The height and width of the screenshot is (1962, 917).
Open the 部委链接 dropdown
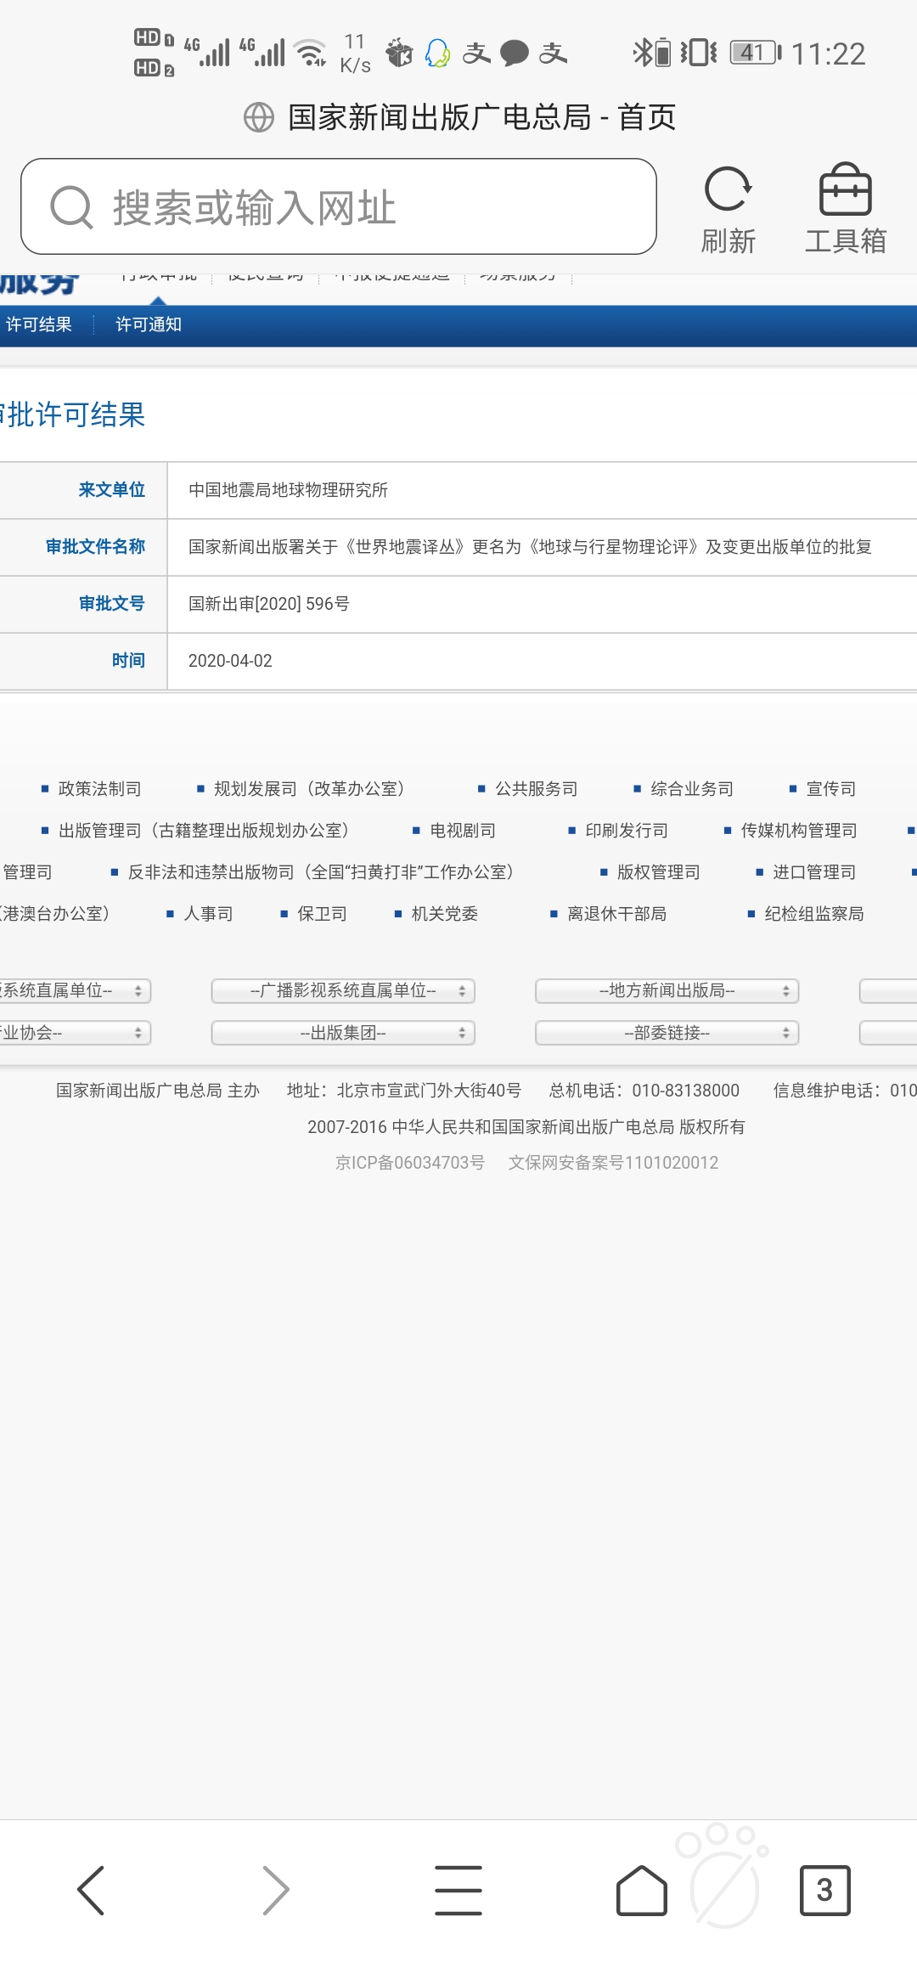pos(667,1033)
